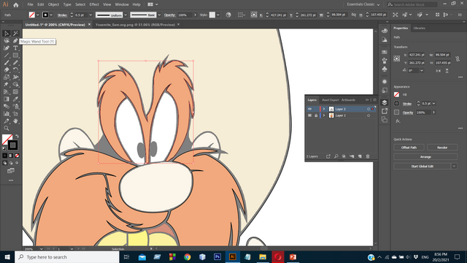Swap fill and stroke arrows
467x263 pixels.
click(17, 136)
